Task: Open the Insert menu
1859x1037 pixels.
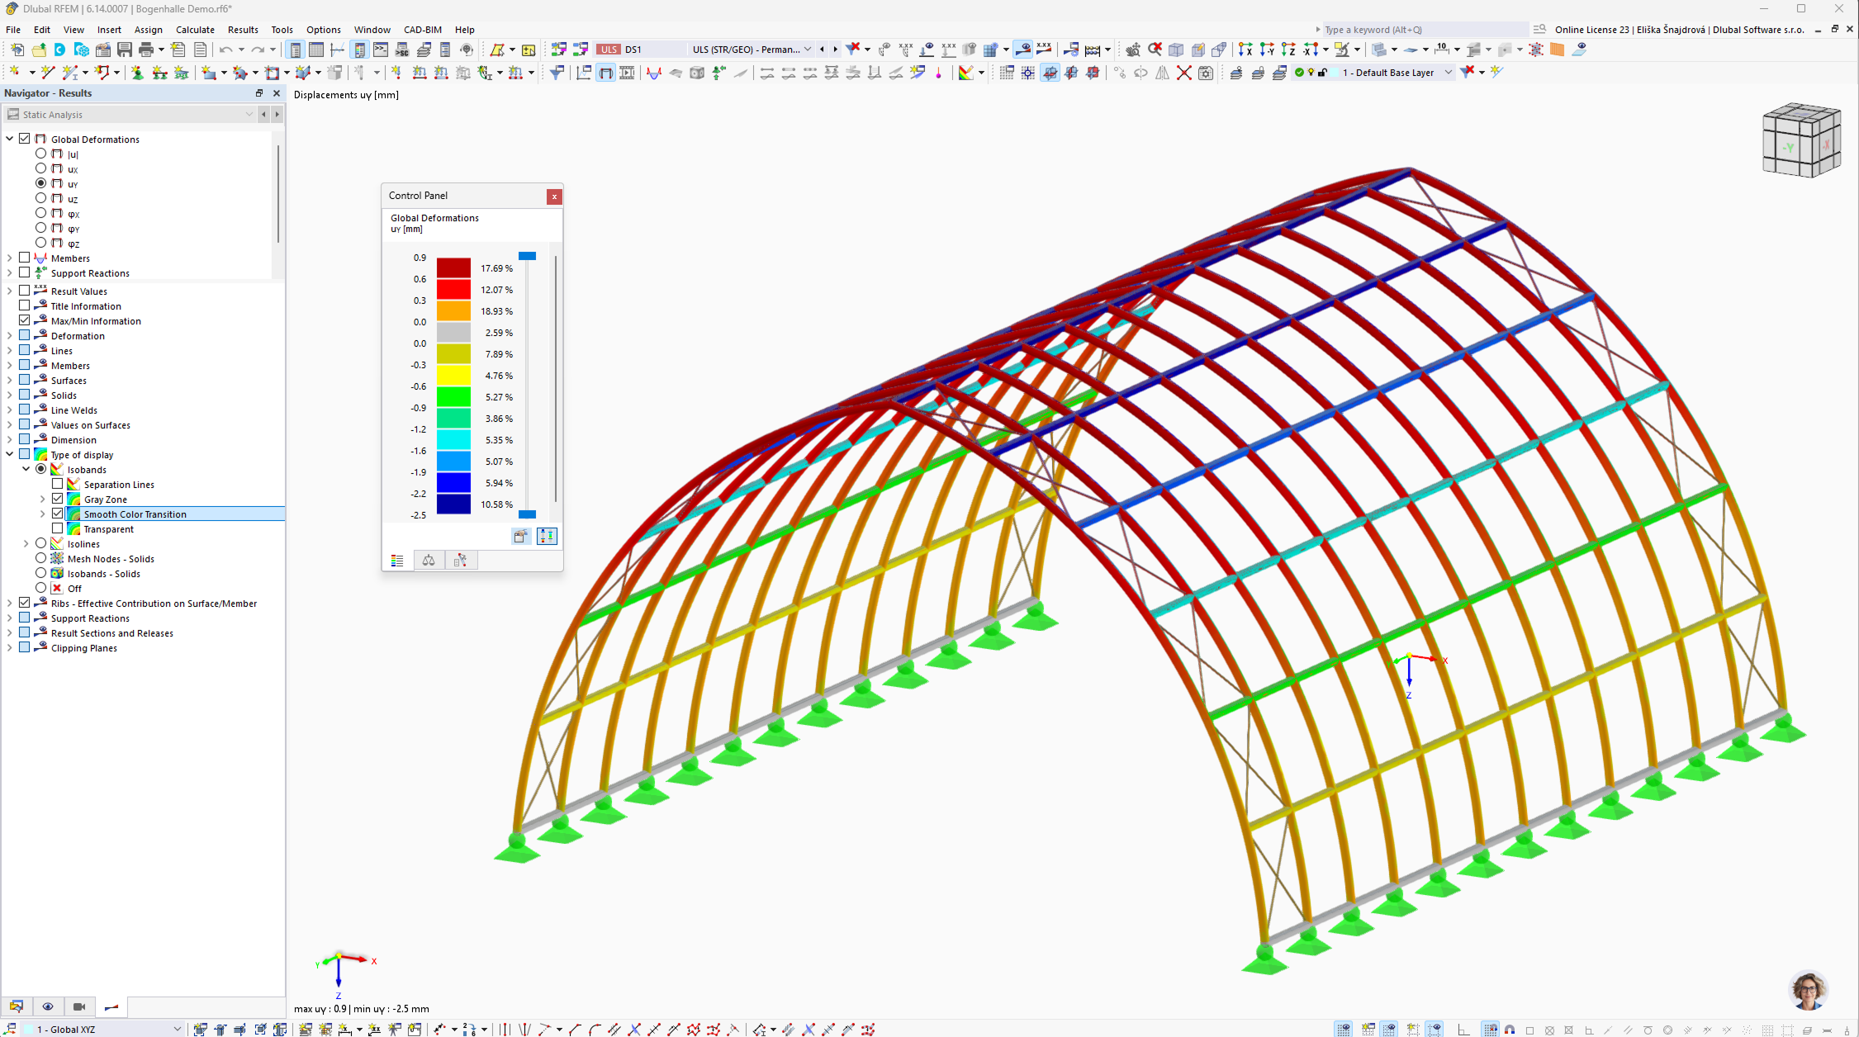Action: pyautogui.click(x=109, y=29)
